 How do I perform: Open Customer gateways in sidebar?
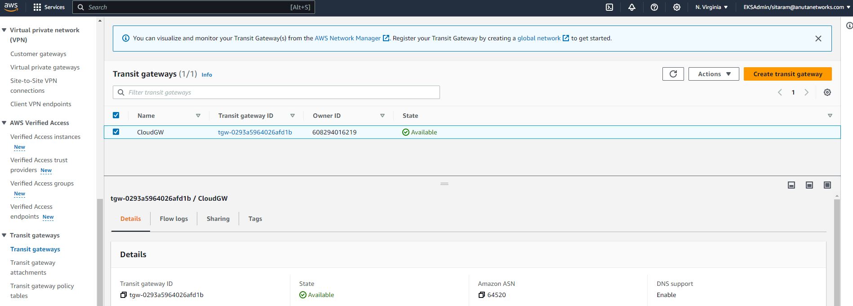38,54
